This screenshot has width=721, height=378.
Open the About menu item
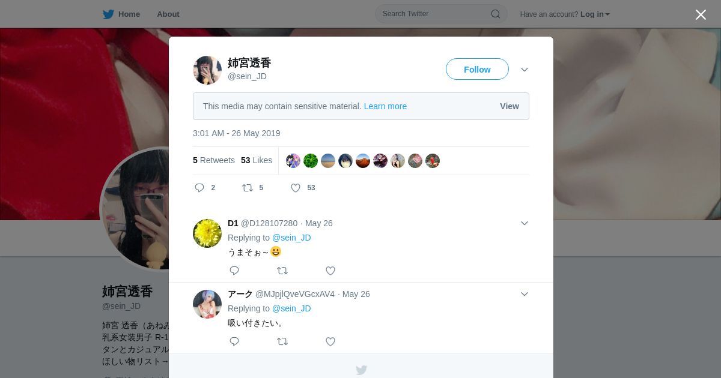pyautogui.click(x=168, y=14)
